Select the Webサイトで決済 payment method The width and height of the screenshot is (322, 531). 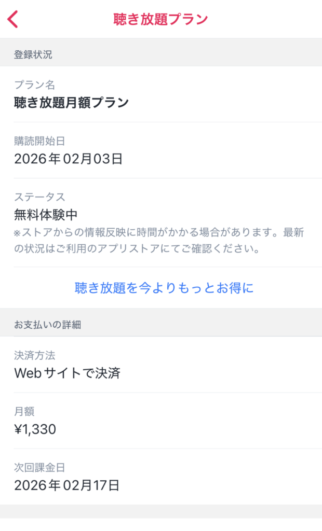click(x=67, y=373)
